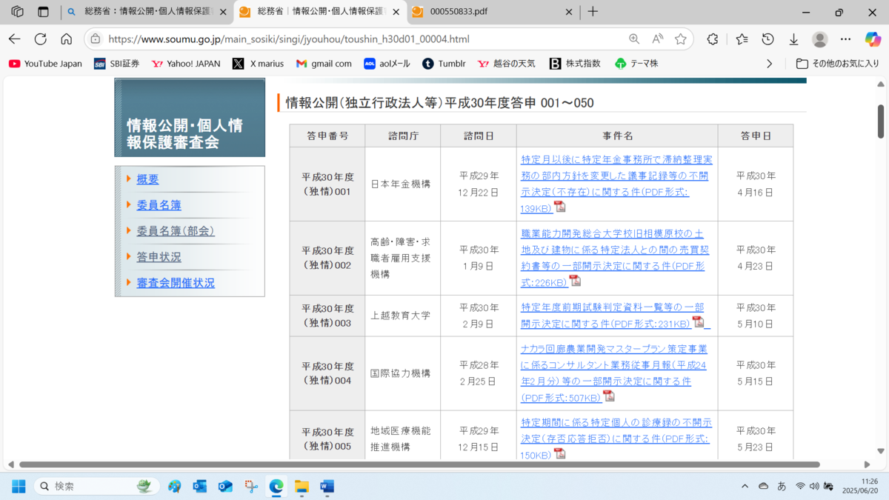Open the favorites list panel

[x=742, y=39]
